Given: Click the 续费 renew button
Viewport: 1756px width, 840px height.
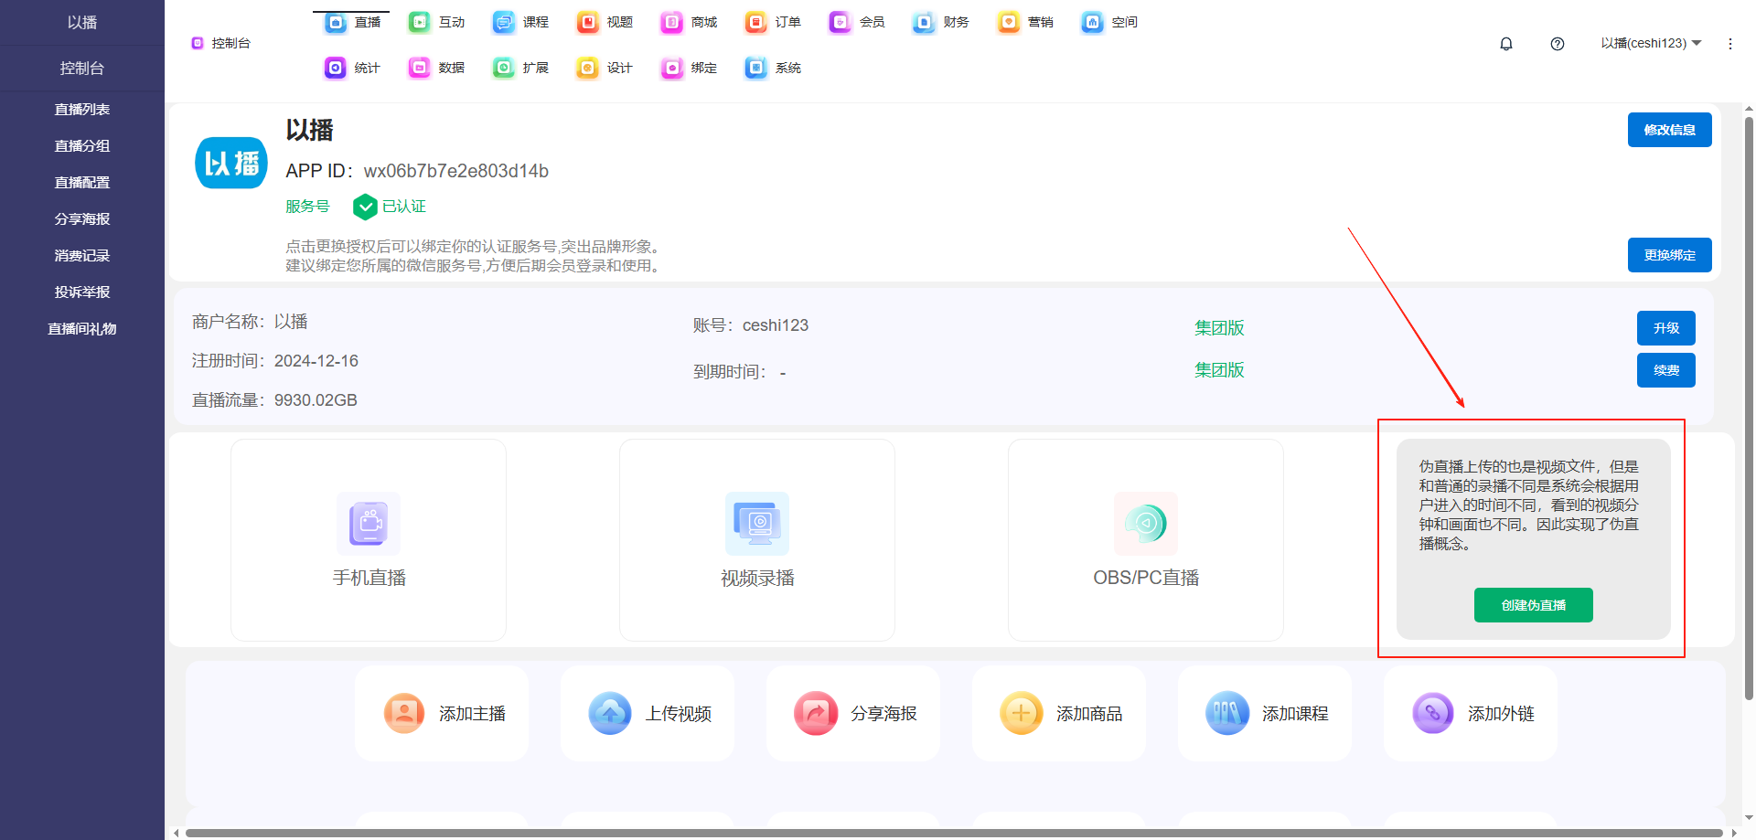Looking at the screenshot, I should (x=1665, y=370).
